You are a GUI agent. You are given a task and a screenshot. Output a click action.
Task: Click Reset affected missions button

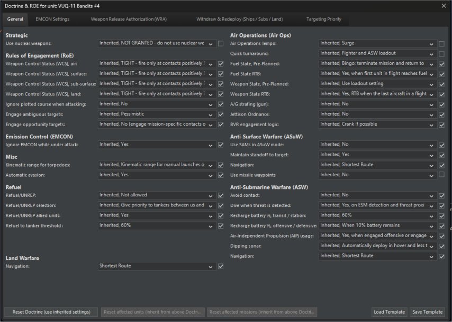[x=262, y=312]
